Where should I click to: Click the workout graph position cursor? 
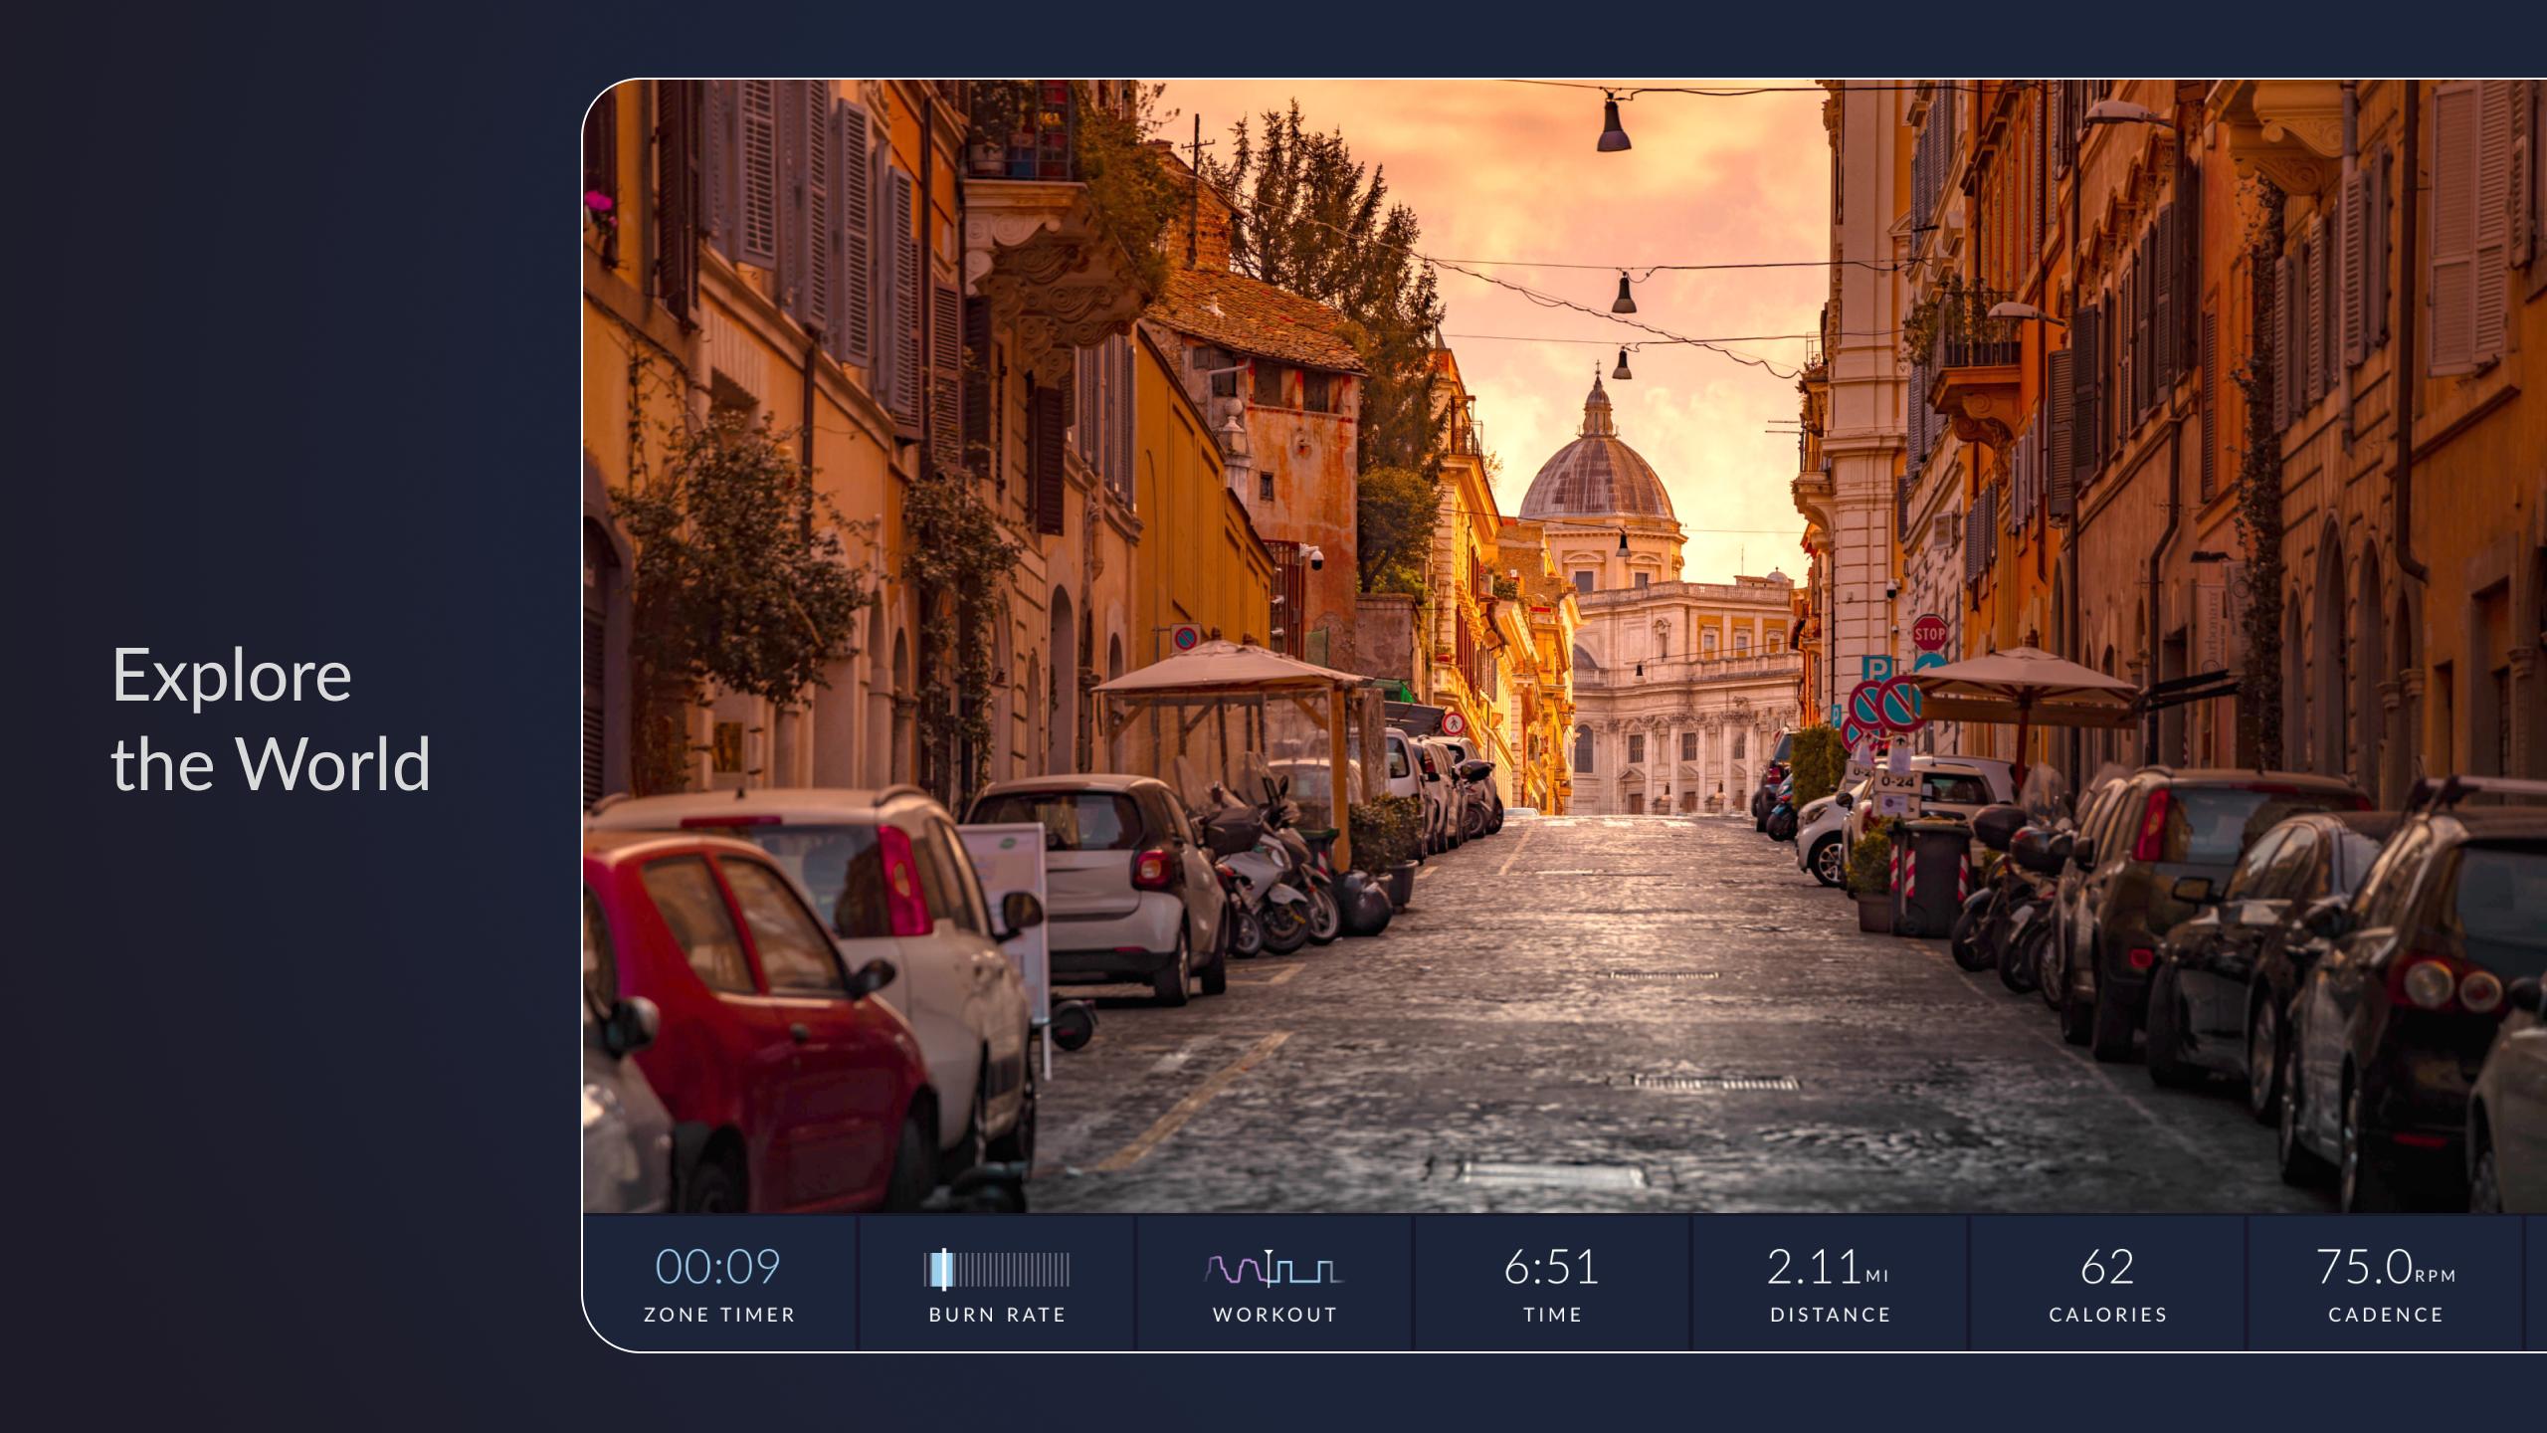(x=1269, y=1268)
